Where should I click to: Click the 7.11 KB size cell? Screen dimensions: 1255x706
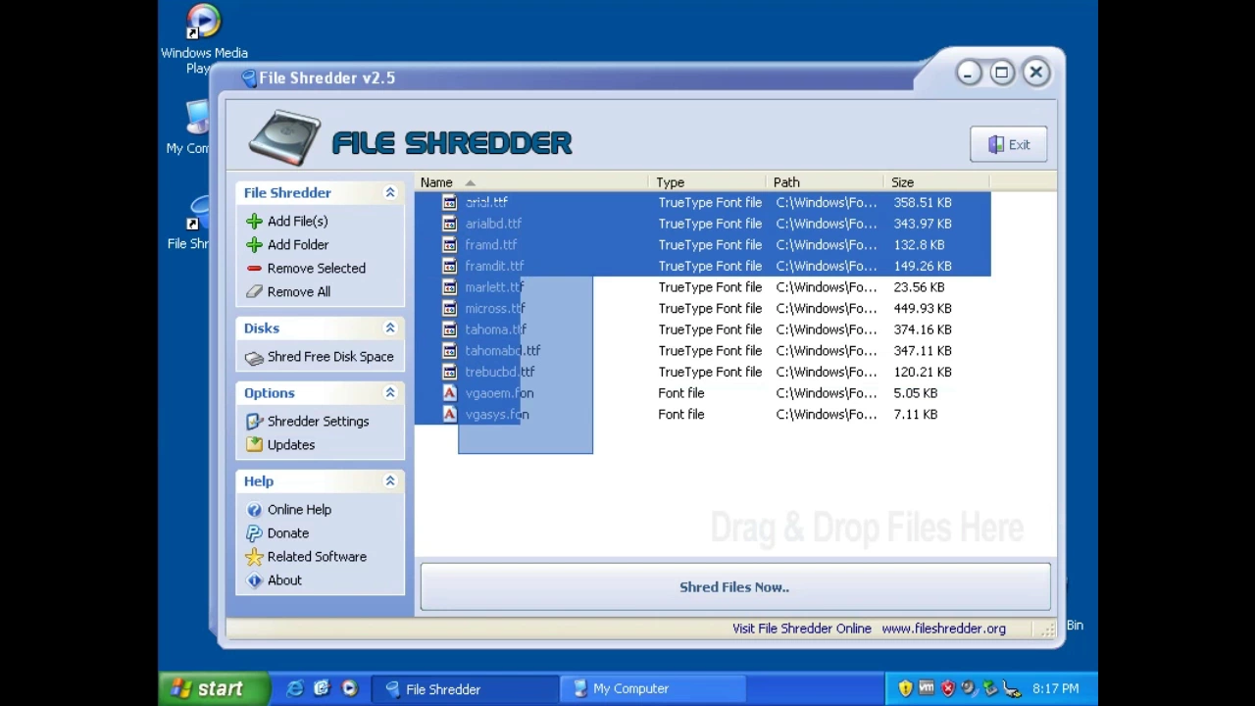click(915, 415)
